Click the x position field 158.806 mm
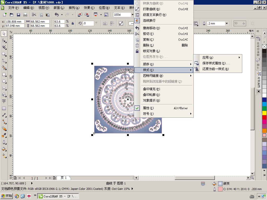Screen dimensions: 267x200 pos(15,22)
